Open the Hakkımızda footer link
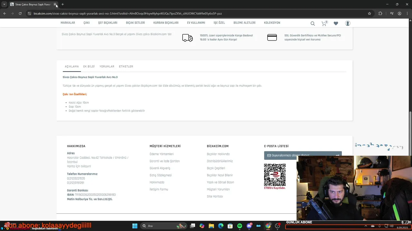The image size is (412, 231). point(157,182)
